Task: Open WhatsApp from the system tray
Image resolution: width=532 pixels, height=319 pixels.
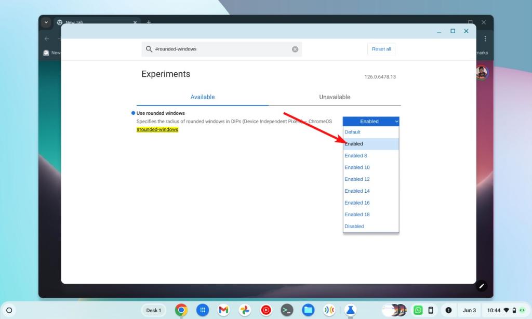Action: (x=418, y=310)
